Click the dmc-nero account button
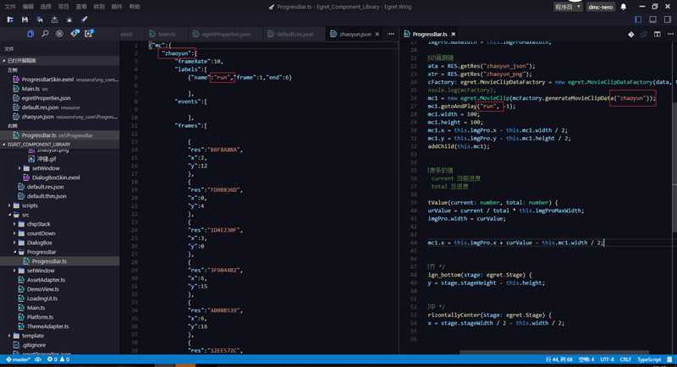This screenshot has height=367, width=677. pos(601,7)
